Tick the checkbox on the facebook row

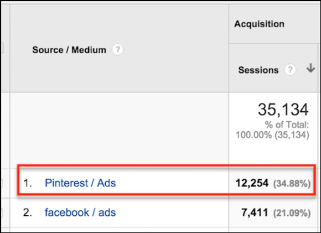(1, 213)
